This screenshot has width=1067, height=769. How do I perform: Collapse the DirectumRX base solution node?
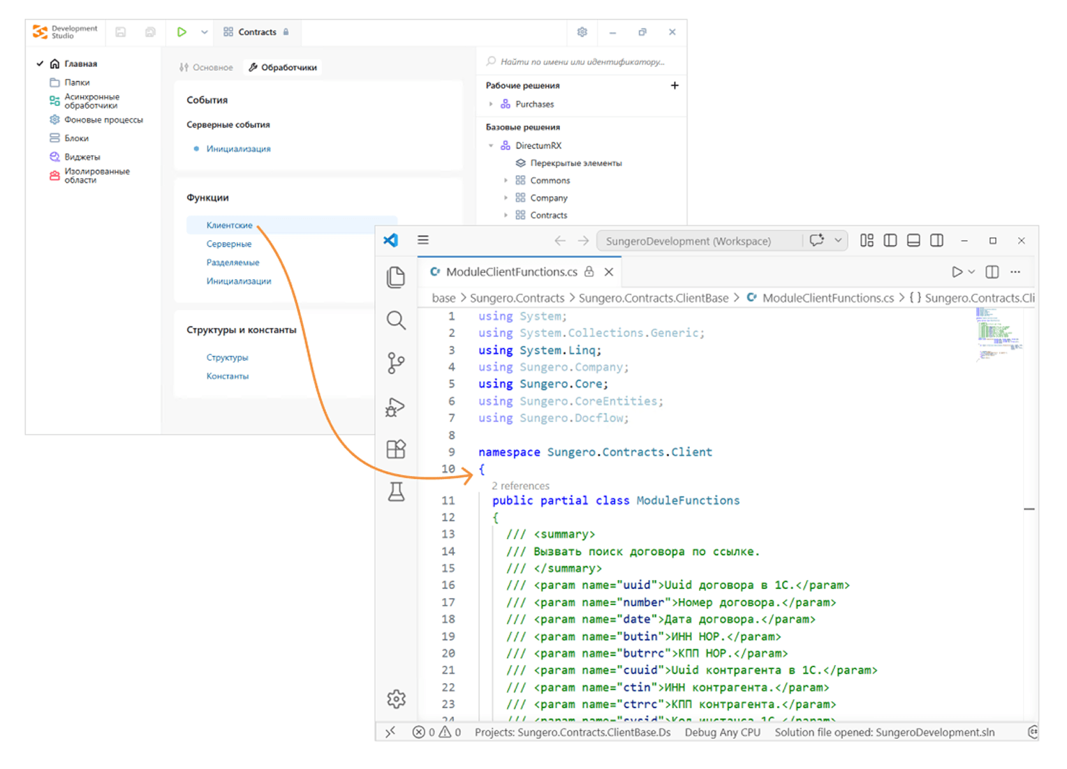pos(491,146)
